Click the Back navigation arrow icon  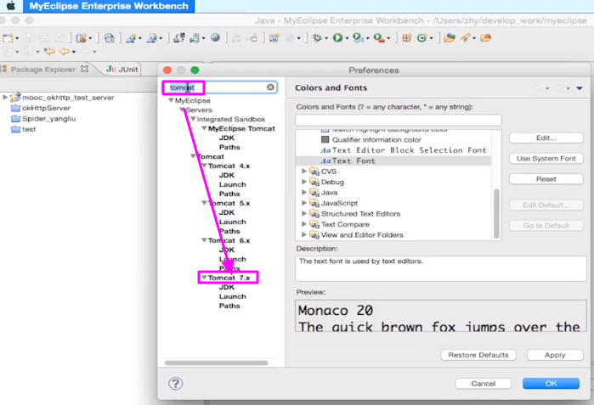[65, 51]
